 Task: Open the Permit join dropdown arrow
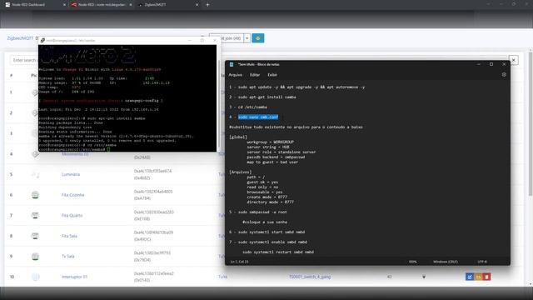tap(247, 38)
